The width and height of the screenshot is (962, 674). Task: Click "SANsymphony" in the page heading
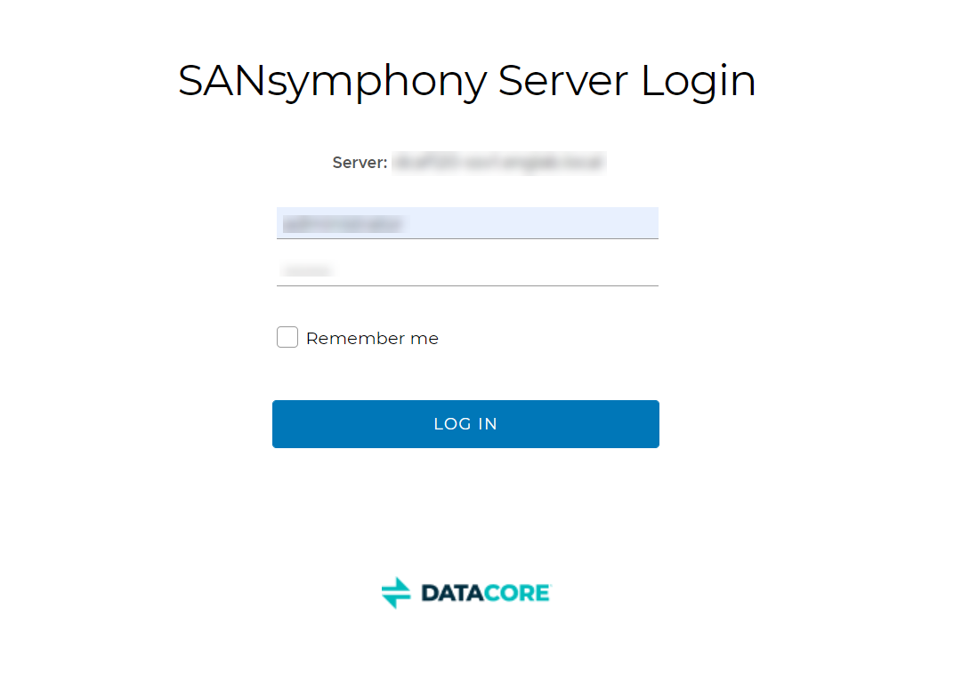[332, 81]
